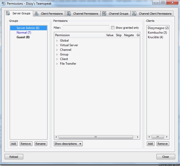This screenshot has width=180, height=166.
Task: Select the Server Admin (6) group
Action: tap(29, 28)
